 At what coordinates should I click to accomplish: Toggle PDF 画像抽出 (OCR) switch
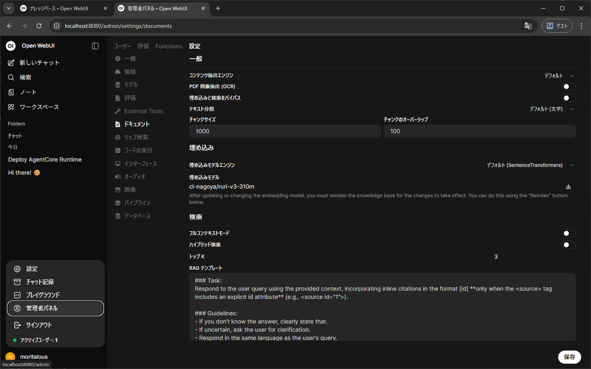pos(568,87)
